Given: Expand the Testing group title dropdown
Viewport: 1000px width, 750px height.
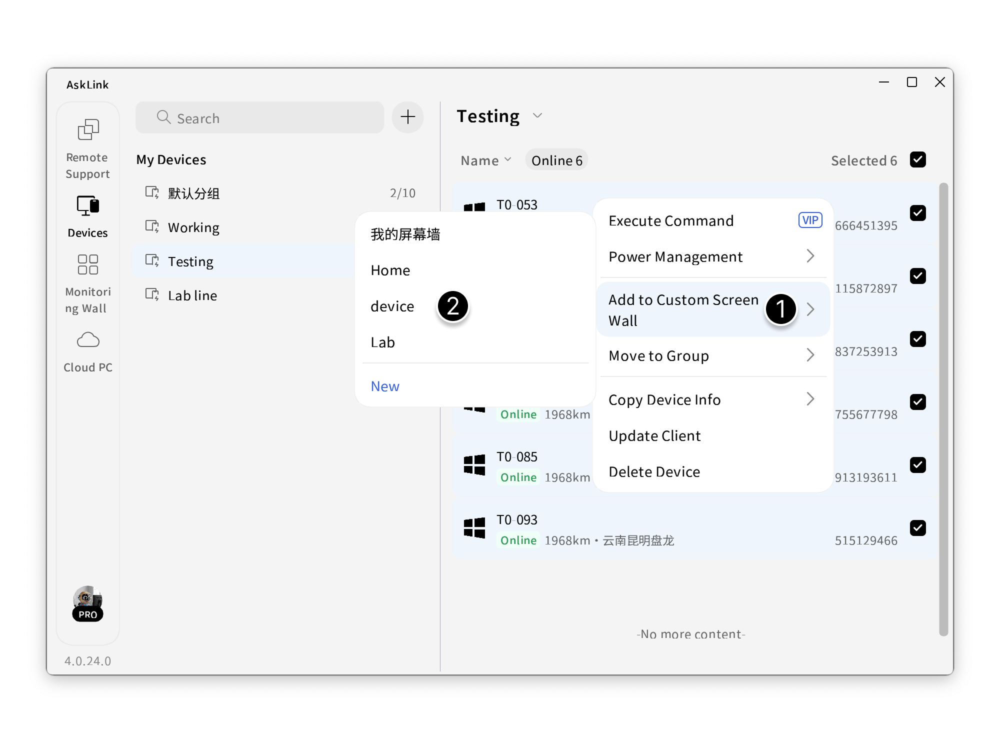Looking at the screenshot, I should pyautogui.click(x=537, y=116).
